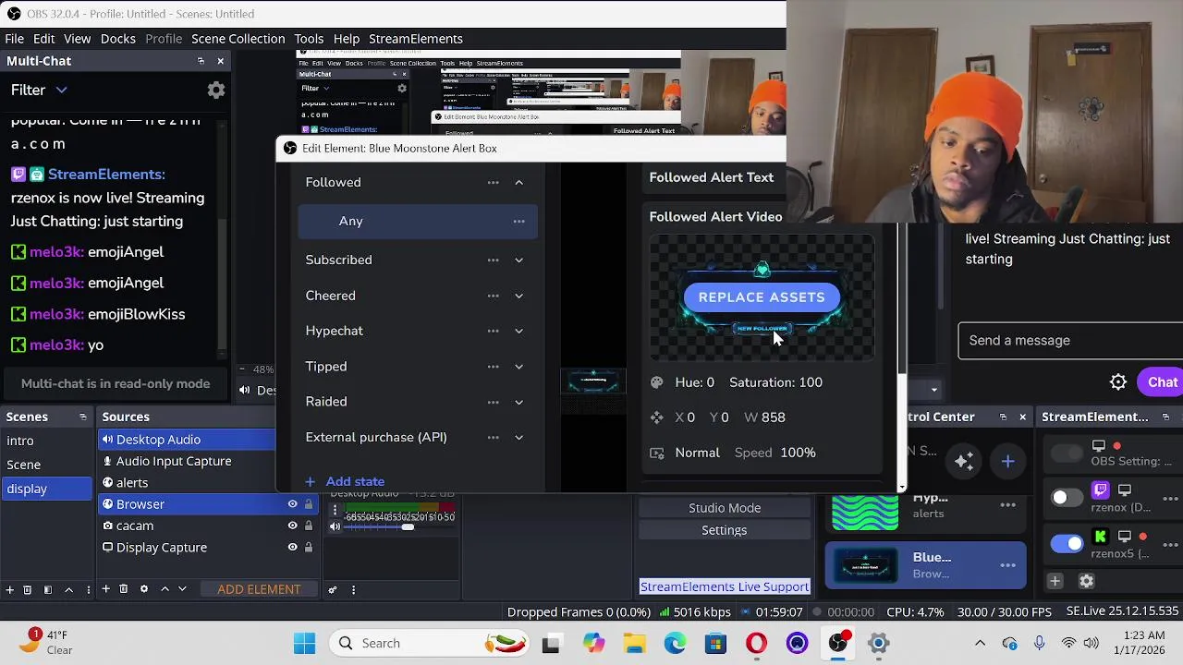Undock the Multi-Chat panel

(x=201, y=61)
